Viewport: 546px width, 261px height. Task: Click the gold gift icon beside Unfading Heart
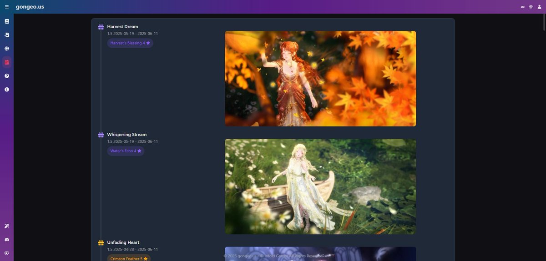101,243
